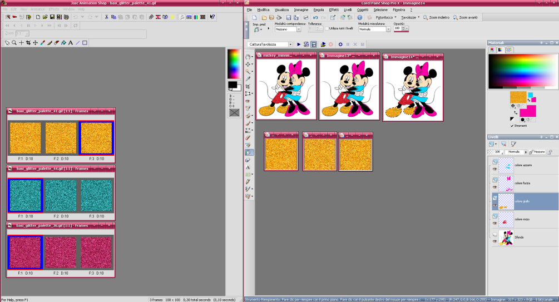
Task: Click Save diskette icon in Animation Shop toolbar
Action: (52, 17)
